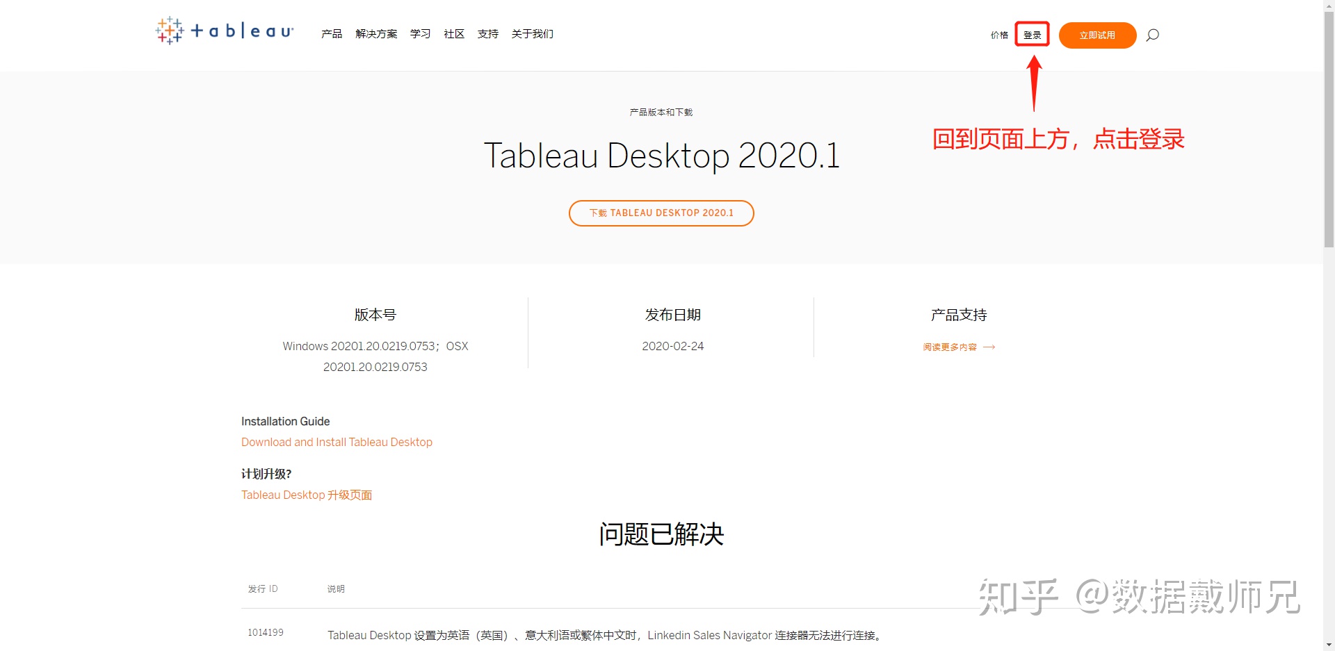The width and height of the screenshot is (1335, 651).
Task: Click the Installation Guide label
Action: coord(285,421)
